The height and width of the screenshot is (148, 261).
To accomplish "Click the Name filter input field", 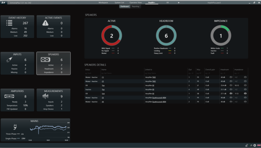I will 122,73.
